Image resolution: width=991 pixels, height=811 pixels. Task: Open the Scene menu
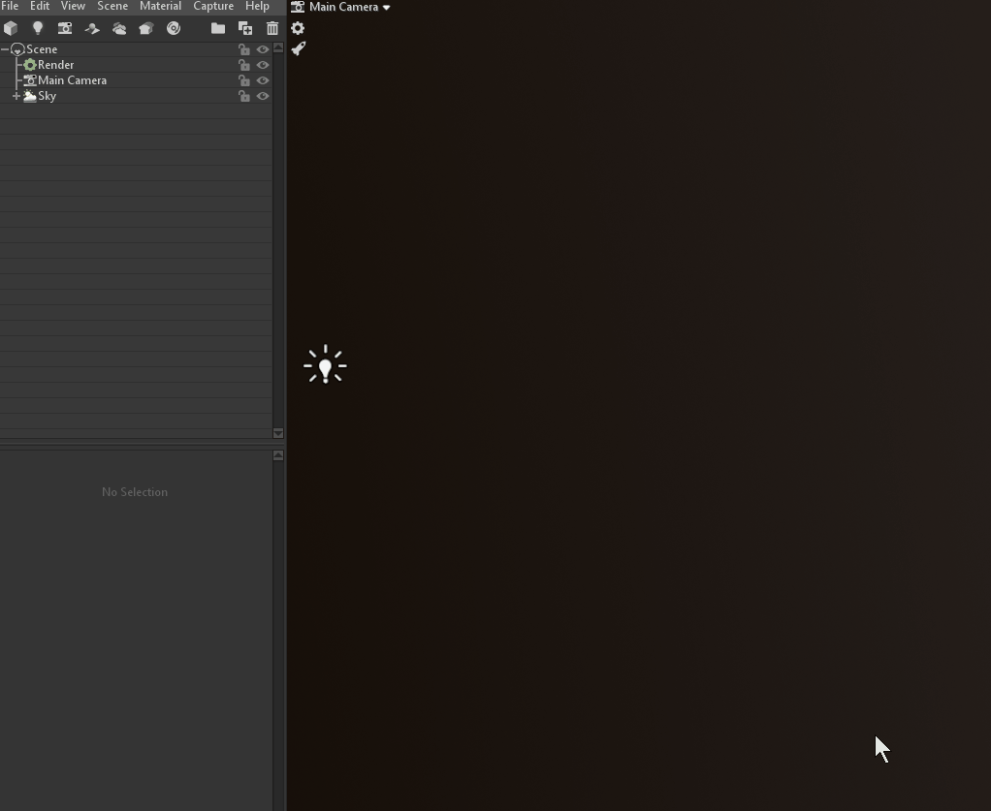[112, 6]
